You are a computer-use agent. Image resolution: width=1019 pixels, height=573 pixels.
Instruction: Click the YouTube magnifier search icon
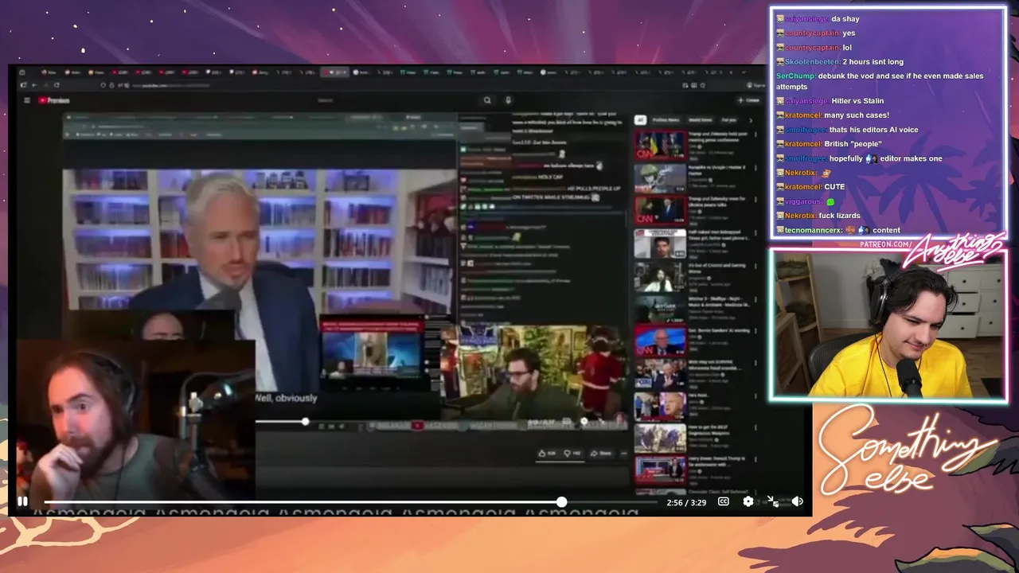coord(487,100)
